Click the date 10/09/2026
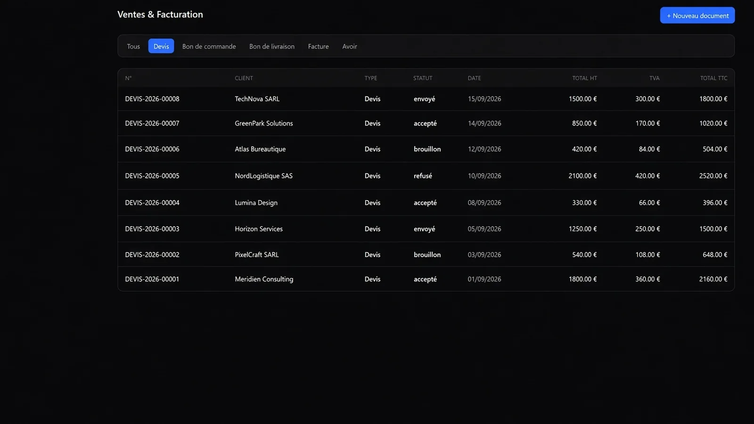Screen dimensions: 754x424 pyautogui.click(x=484, y=176)
